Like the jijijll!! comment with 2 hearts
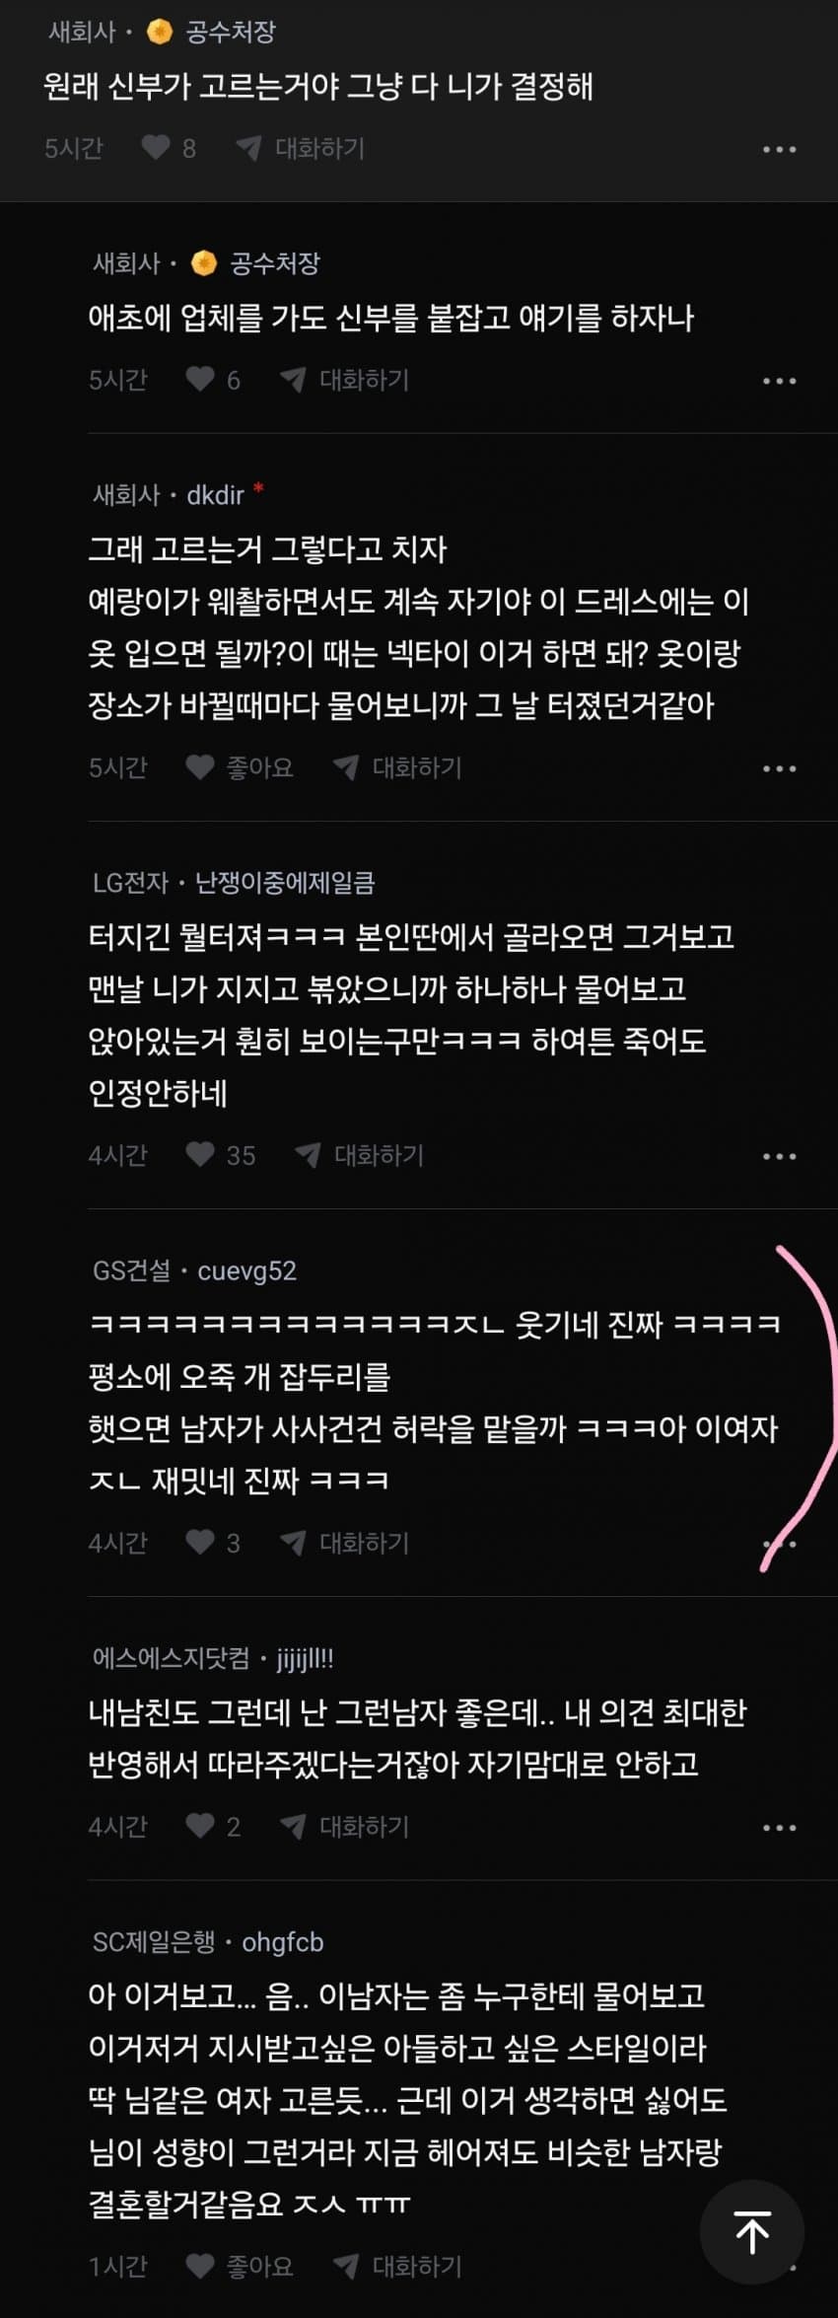The image size is (838, 2318). coord(200,1826)
